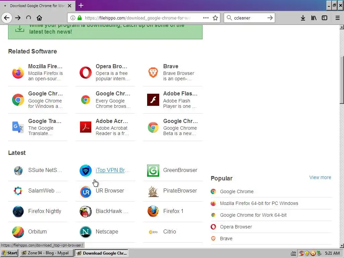Click the vertical scrollbar thumb
344x258 pixels.
(342, 80)
